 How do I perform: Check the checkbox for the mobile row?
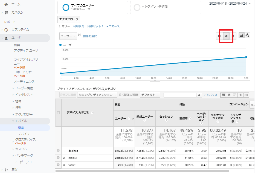tap(58, 158)
